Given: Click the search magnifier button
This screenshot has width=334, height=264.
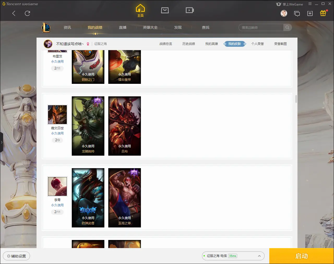Looking at the screenshot, I should (x=287, y=27).
